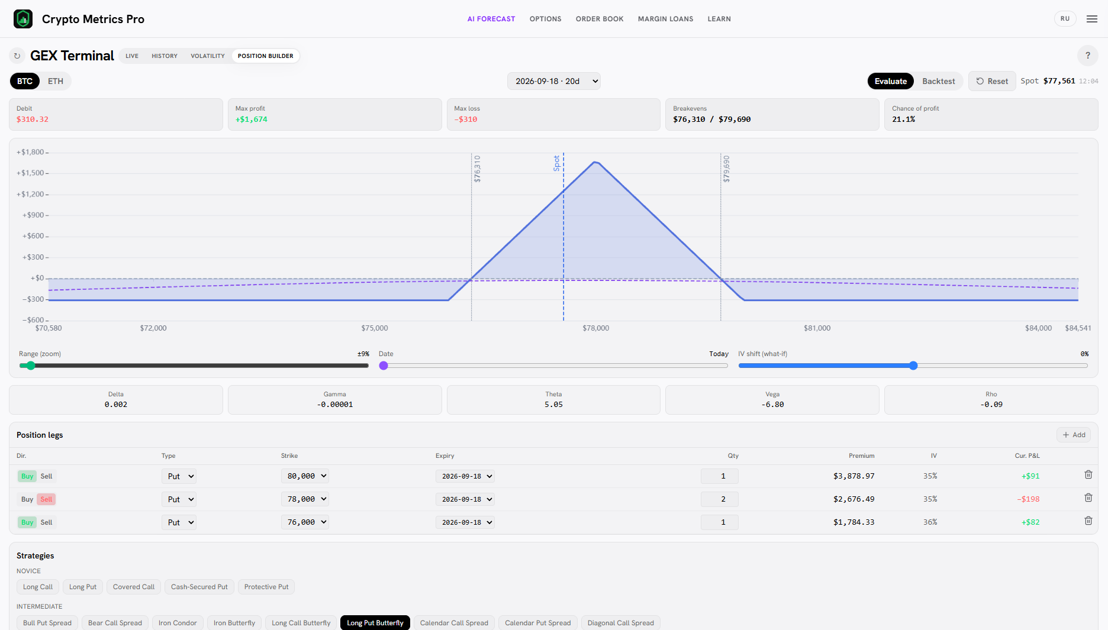
Task: Open Type dropdown for the 78,000 leg
Action: (179, 499)
